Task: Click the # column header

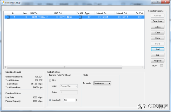Action: coord(16,13)
